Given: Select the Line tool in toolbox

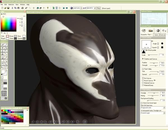Looking at the screenshot, I should (x=6, y=54).
